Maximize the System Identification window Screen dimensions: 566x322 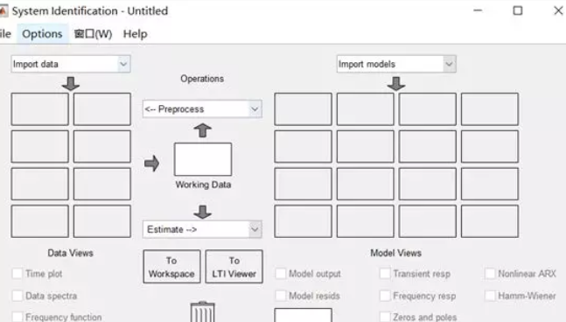(x=518, y=10)
